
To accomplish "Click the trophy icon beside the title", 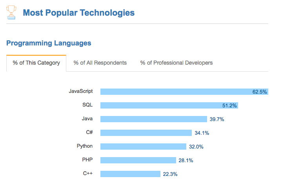I will tap(11, 13).
